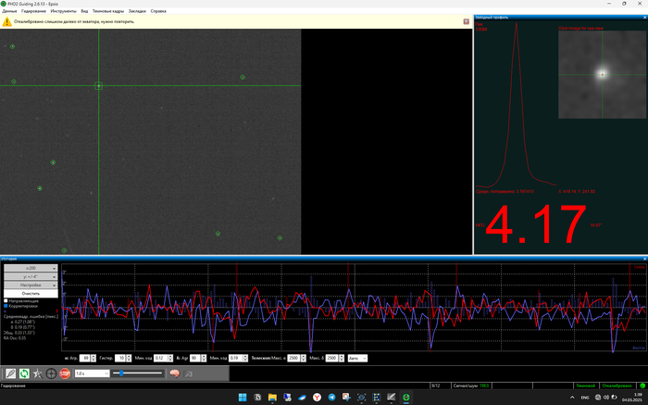Start guiding with the crosshair icon
The width and height of the screenshot is (648, 405).
coord(51,373)
